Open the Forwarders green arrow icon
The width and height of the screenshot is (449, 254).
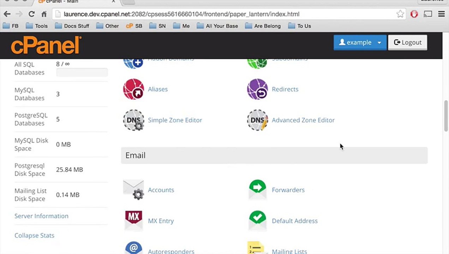[x=257, y=190]
